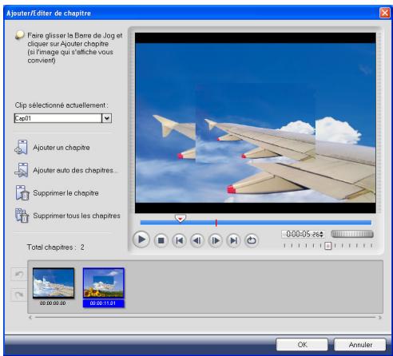This screenshot has height=356, width=393.
Task: Click the shuttle speed slider handle
Action: [328, 246]
